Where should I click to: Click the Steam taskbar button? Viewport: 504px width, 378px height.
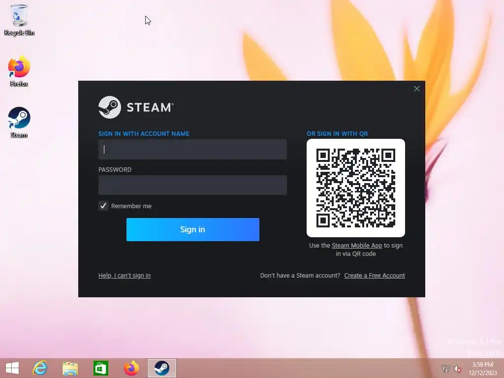coord(161,368)
